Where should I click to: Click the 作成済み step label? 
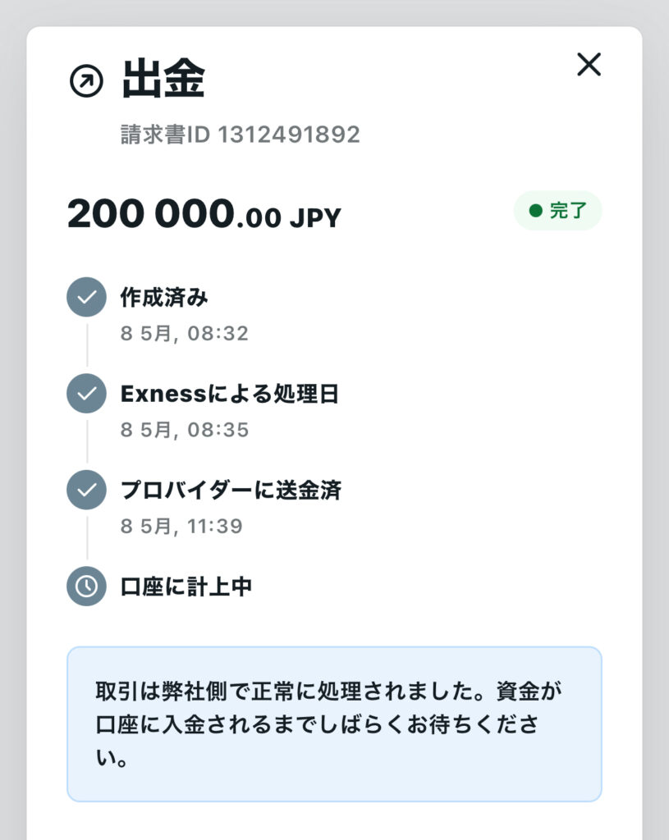coord(164,297)
